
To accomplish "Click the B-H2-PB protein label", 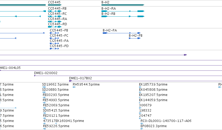I will click(136, 36).
